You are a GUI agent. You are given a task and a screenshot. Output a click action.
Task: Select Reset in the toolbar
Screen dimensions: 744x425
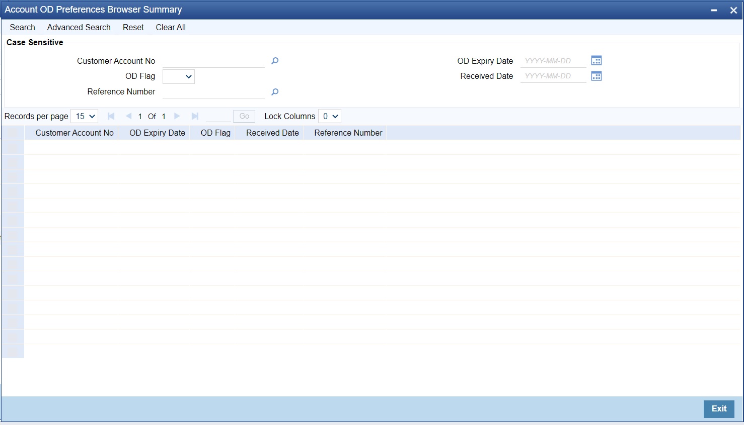[x=133, y=27]
